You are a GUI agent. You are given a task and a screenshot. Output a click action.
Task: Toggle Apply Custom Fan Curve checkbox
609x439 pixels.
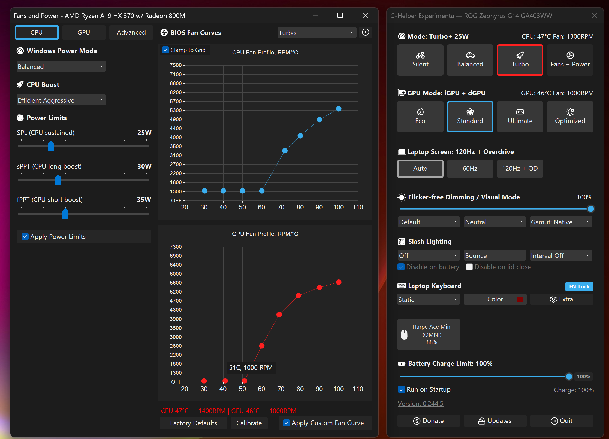(286, 423)
